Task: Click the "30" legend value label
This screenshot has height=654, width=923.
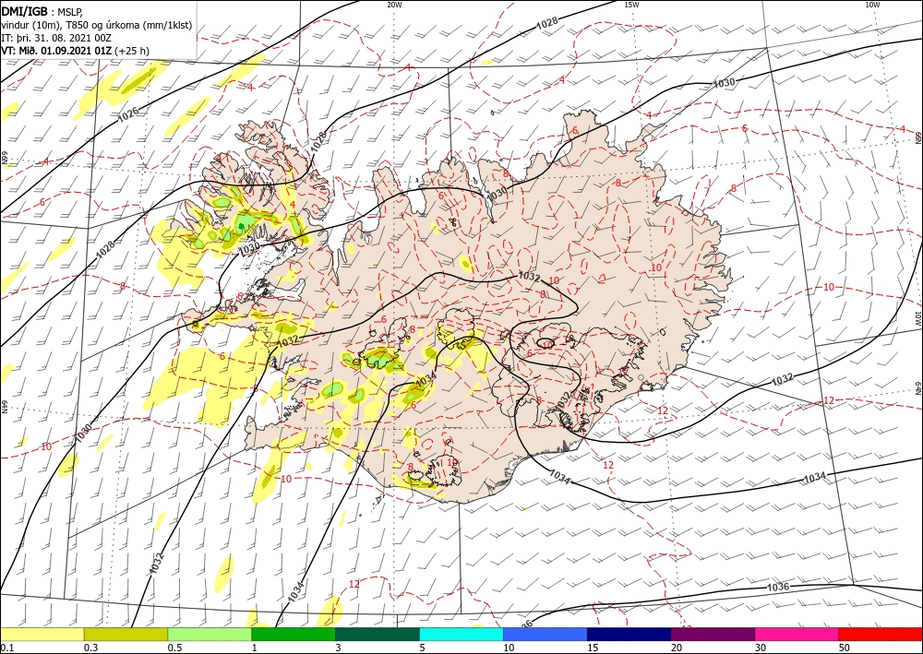Action: tap(761, 648)
